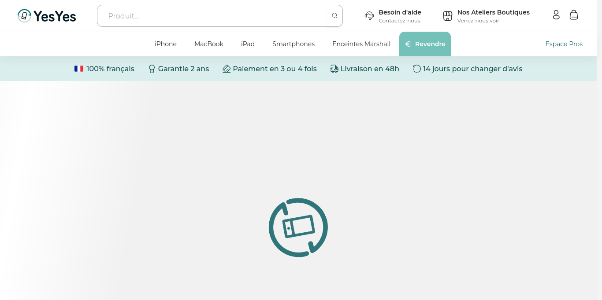Viewport: 602px width, 300px height.
Task: Select iPad in the navigation bar
Action: coord(248,44)
